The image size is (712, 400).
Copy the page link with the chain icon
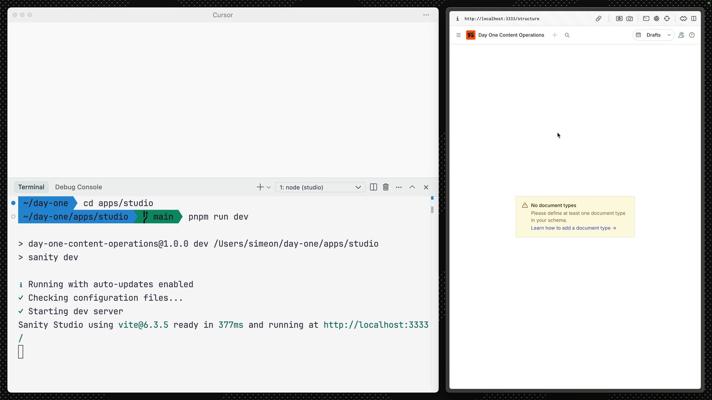(x=598, y=19)
